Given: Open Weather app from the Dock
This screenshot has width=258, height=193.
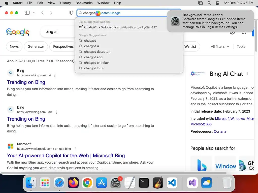Looking at the screenshot, I should pyautogui.click(x=207, y=183).
